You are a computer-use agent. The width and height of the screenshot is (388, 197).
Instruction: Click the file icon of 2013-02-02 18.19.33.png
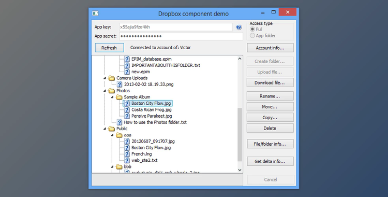(x=120, y=85)
